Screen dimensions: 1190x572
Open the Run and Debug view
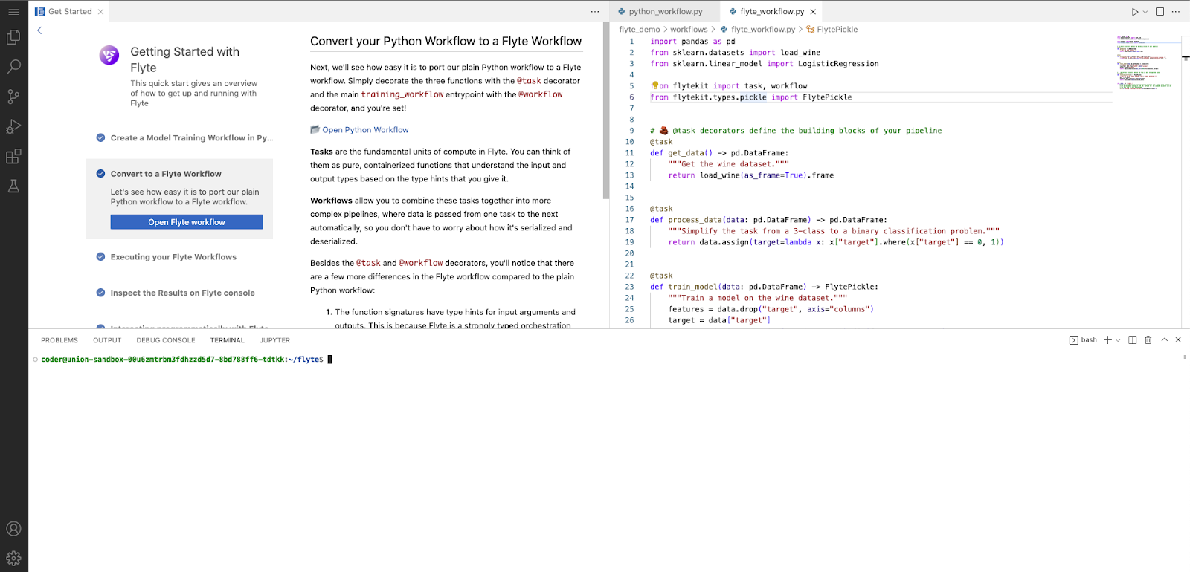pos(13,126)
